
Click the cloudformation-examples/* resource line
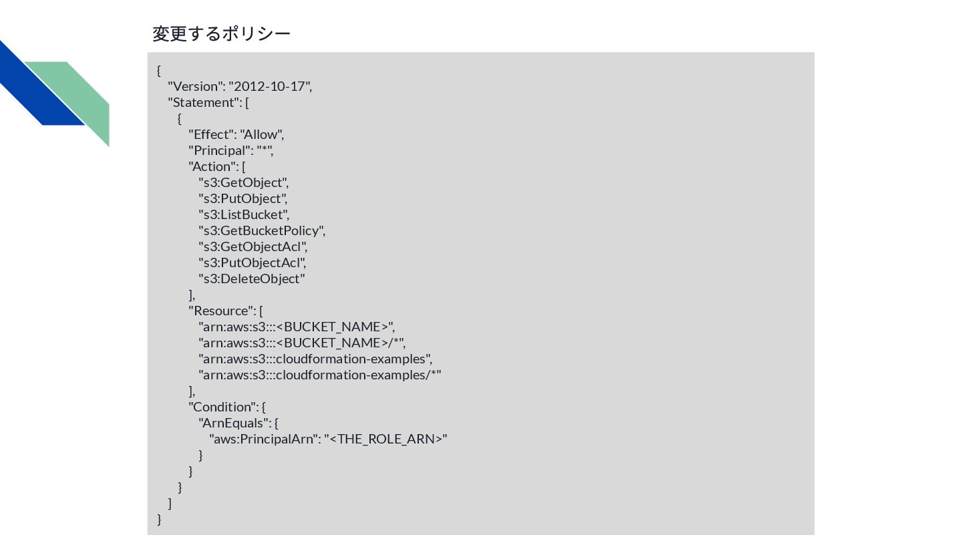click(x=320, y=375)
